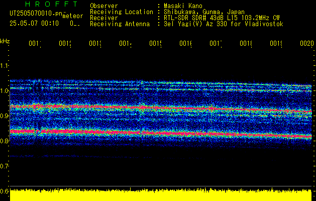316x201 pixels.
Task: Click the Receiving Location label
Action: tap(122, 12)
